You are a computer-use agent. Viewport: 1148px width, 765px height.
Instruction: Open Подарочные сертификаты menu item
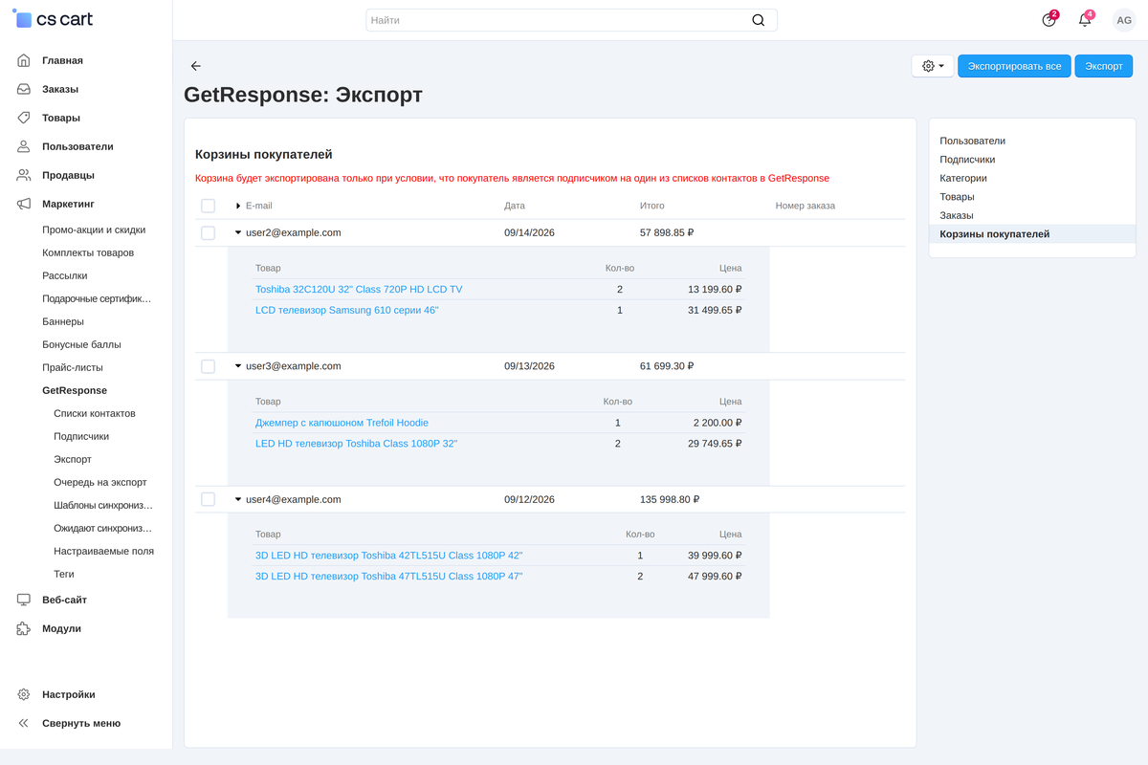(97, 298)
